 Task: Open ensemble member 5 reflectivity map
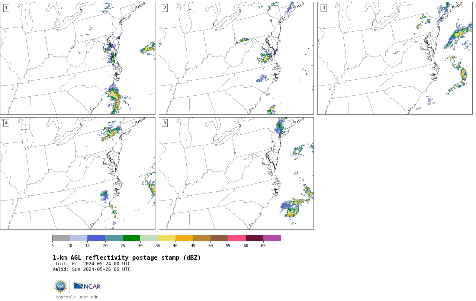[236, 173]
